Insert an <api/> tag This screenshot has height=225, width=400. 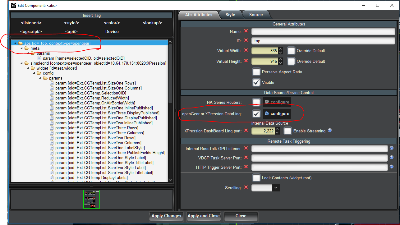pyautogui.click(x=71, y=31)
